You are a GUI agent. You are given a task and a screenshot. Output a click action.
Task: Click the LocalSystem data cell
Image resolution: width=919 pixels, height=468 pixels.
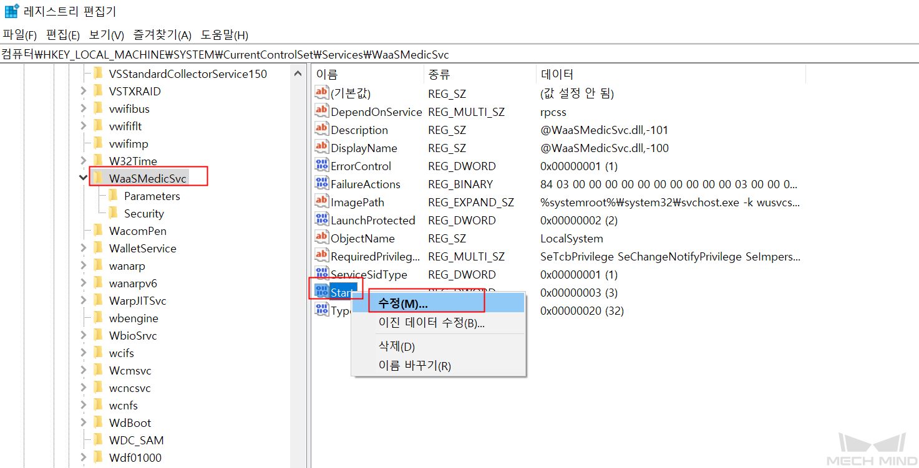click(x=571, y=238)
